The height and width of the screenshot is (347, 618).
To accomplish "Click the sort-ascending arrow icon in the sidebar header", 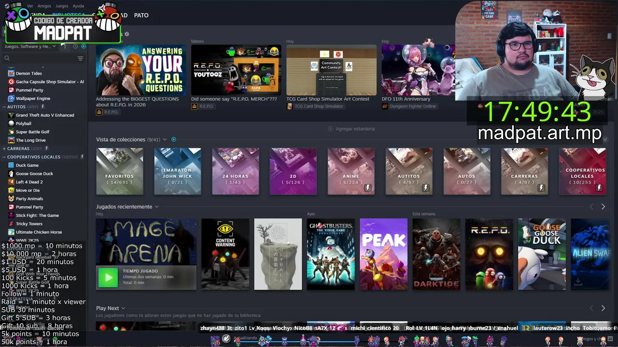I will coord(64,46).
